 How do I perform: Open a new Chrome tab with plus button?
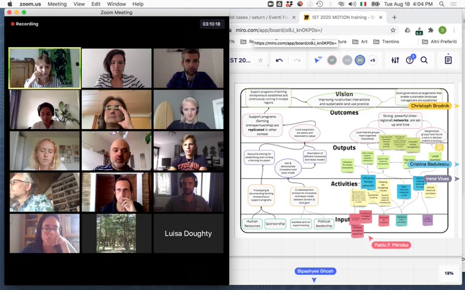point(395,18)
